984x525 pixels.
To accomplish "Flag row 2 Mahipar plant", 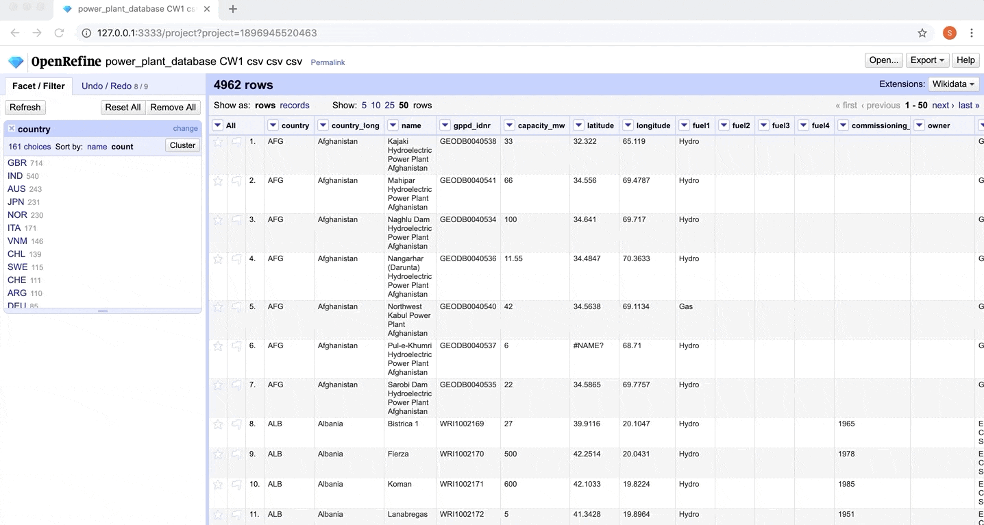I will 236,181.
